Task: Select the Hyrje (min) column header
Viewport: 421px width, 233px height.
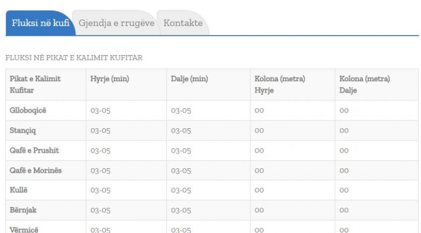Action: click(109, 79)
